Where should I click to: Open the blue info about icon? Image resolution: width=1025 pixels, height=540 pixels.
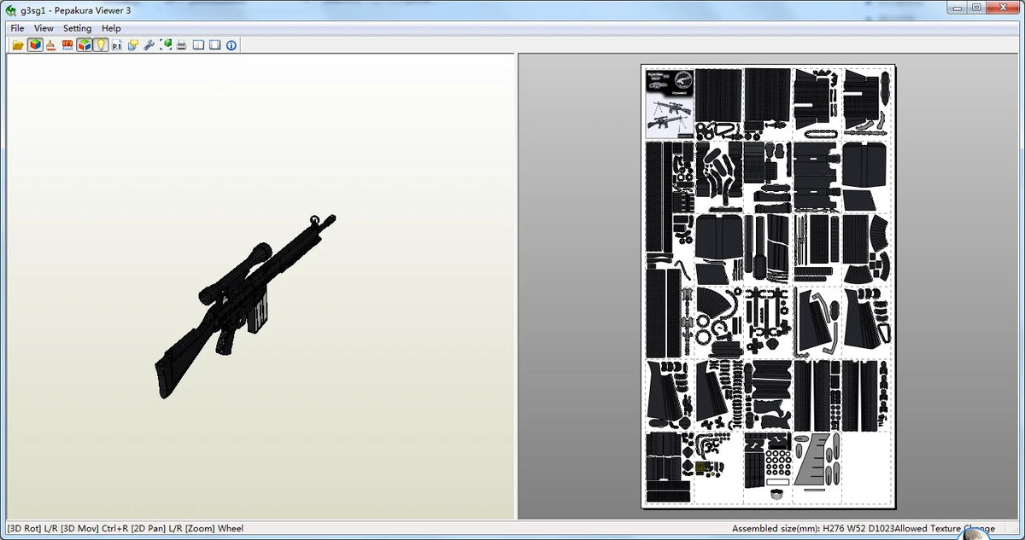point(231,45)
